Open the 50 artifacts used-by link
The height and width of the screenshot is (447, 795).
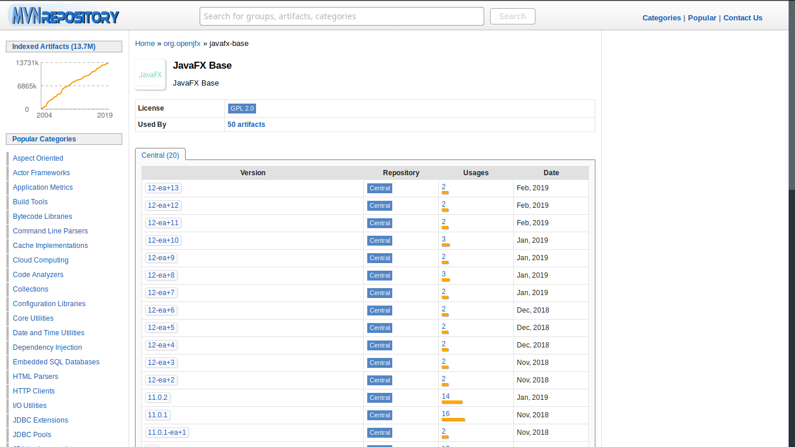click(246, 125)
